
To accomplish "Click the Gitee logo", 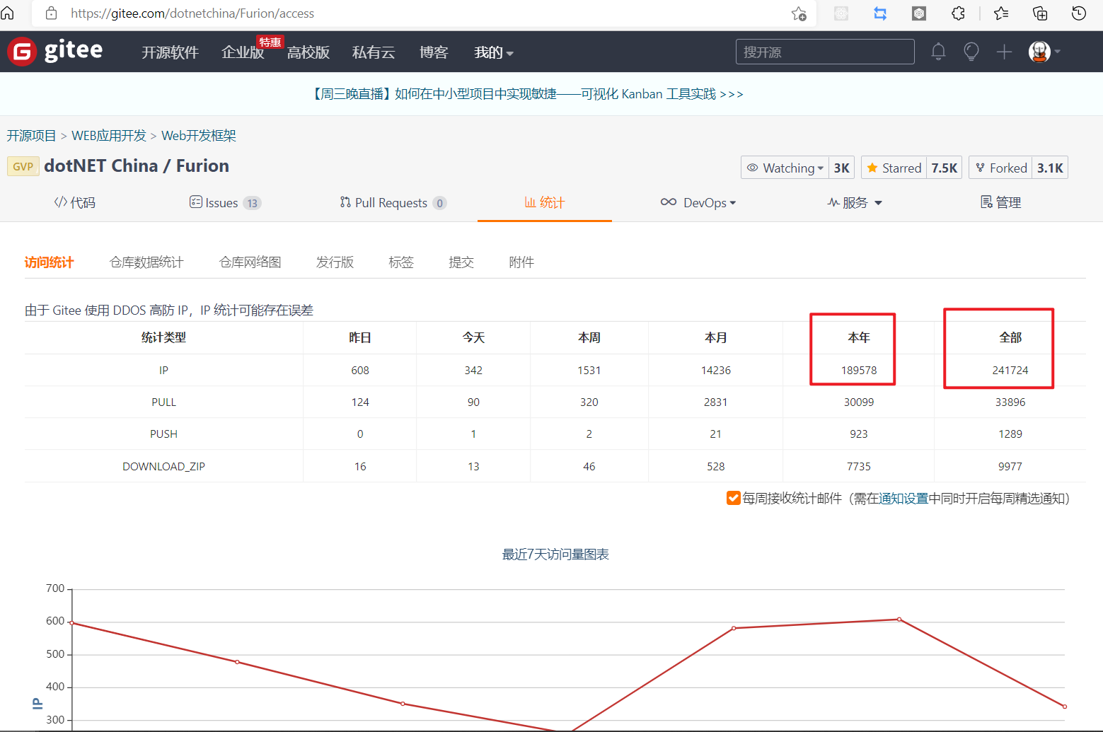I will 55,51.
